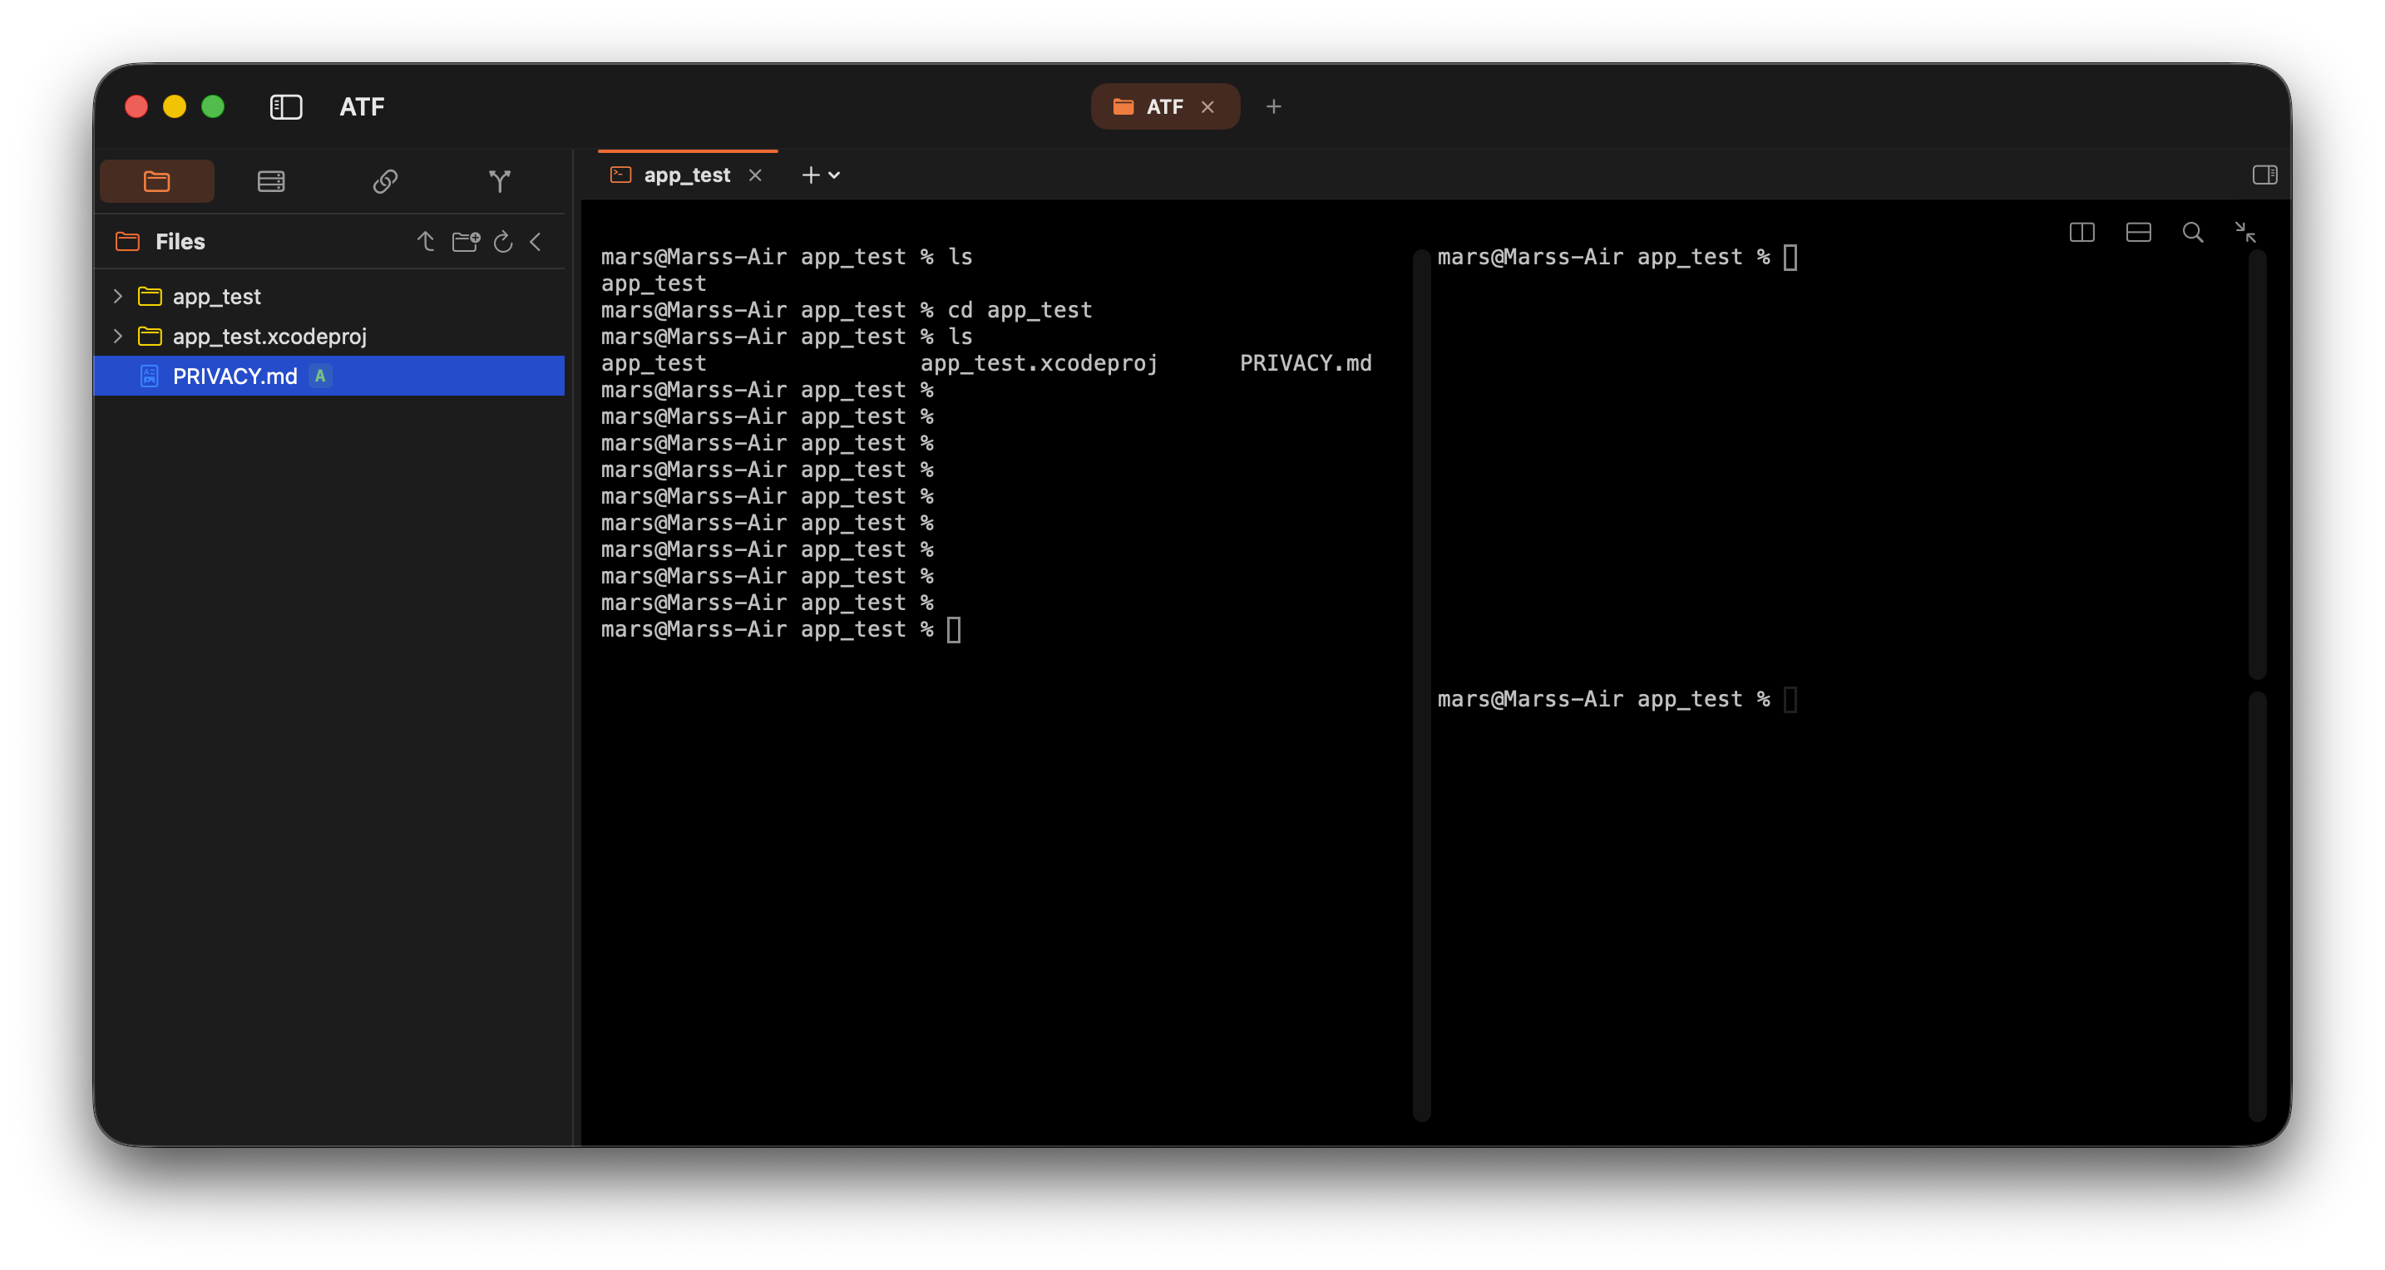Click the 'cd app_test' command line

[x=847, y=310]
